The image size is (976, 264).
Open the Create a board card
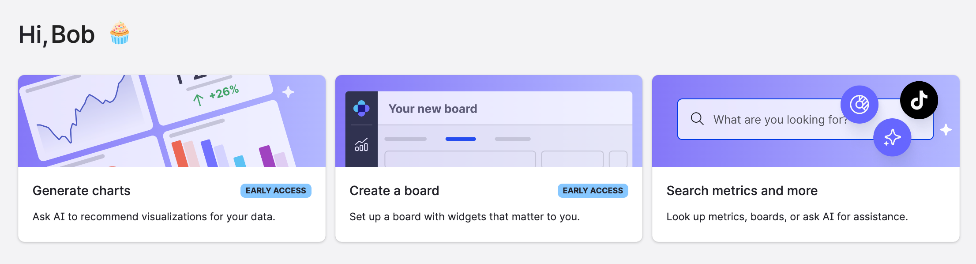coord(489,203)
